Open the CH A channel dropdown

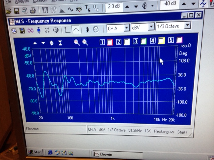[x=126, y=28]
